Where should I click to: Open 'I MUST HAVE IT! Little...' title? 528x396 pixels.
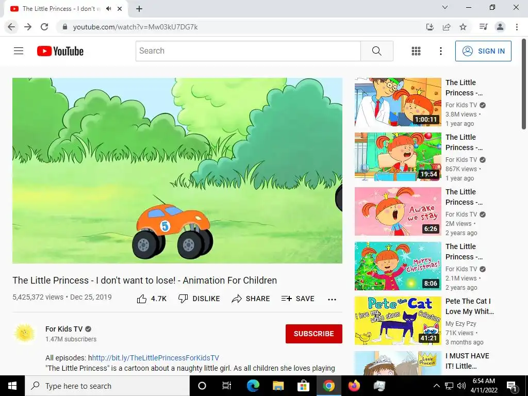pyautogui.click(x=467, y=361)
